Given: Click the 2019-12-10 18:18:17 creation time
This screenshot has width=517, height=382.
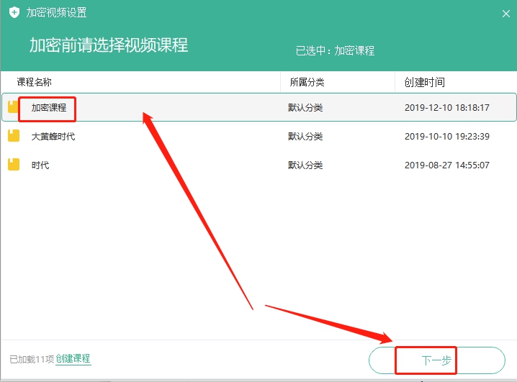Looking at the screenshot, I should [x=446, y=108].
